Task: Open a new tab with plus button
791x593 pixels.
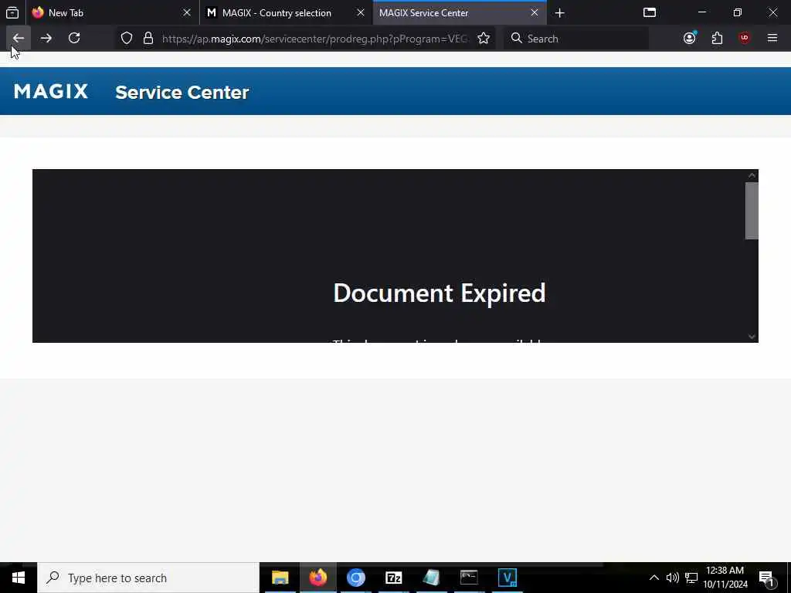Action: click(559, 13)
